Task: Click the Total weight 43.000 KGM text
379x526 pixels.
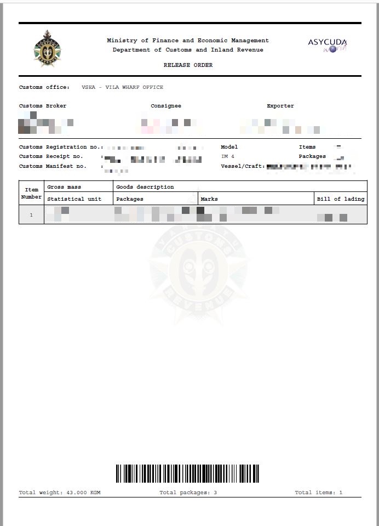Action: (60, 493)
